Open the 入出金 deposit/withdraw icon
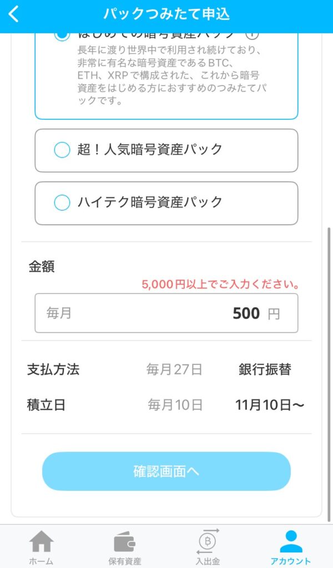The height and width of the screenshot is (568, 333). tap(208, 542)
